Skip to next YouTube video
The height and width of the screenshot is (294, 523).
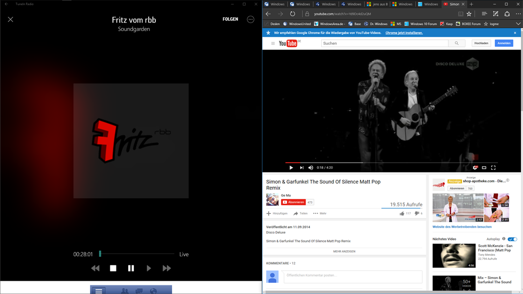[x=301, y=168]
